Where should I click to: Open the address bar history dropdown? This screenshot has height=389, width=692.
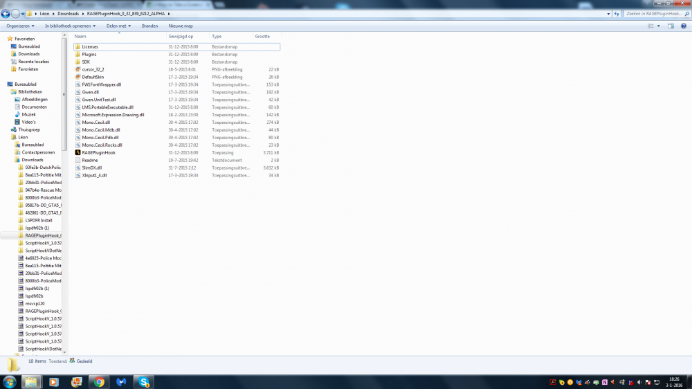coord(608,14)
